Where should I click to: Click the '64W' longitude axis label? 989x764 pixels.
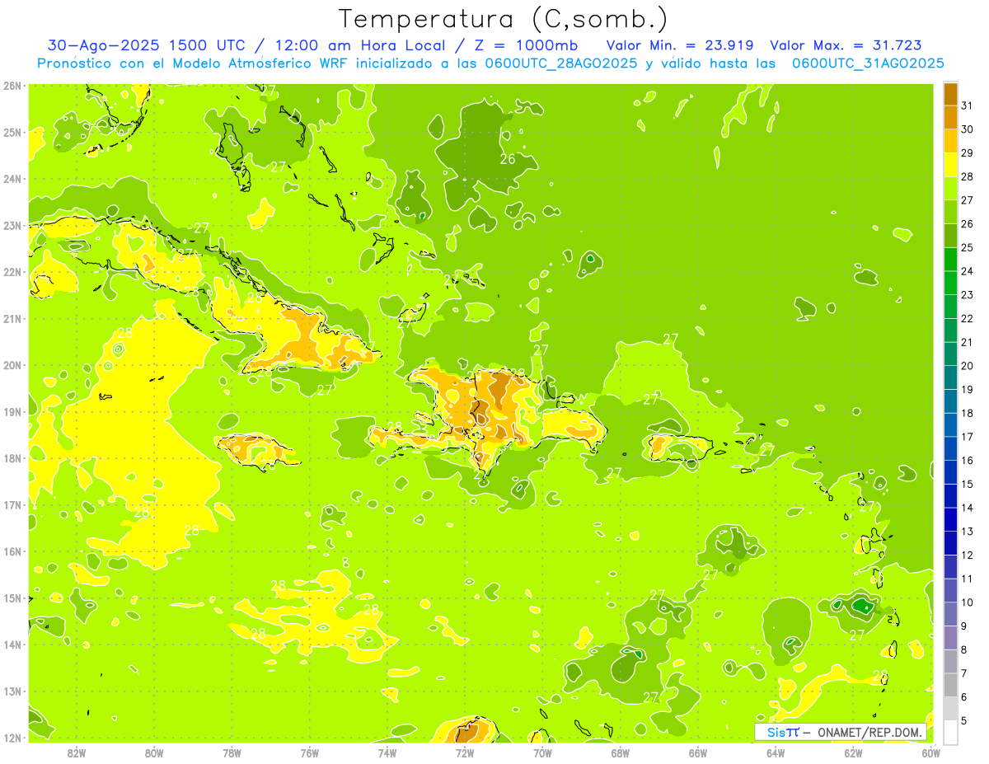(776, 753)
